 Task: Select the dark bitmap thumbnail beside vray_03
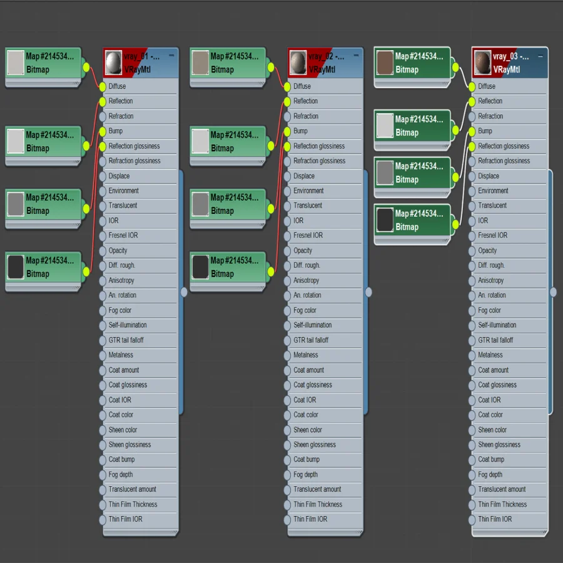385,220
